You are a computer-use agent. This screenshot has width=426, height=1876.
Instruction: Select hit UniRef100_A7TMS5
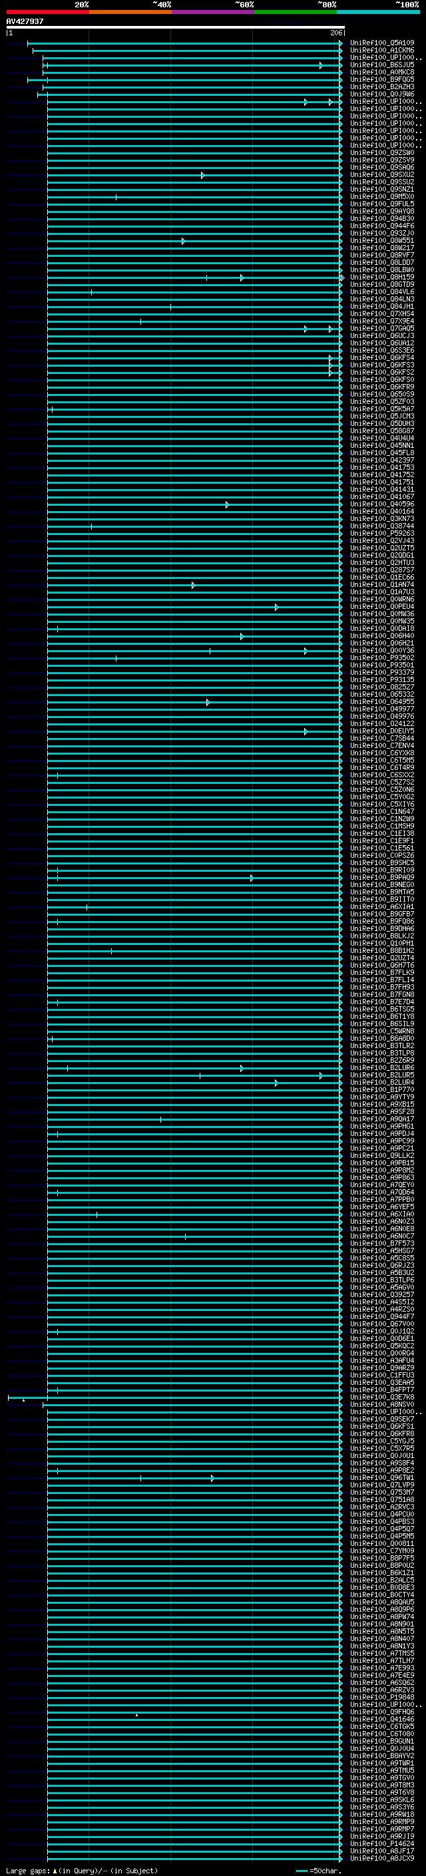[381, 1653]
